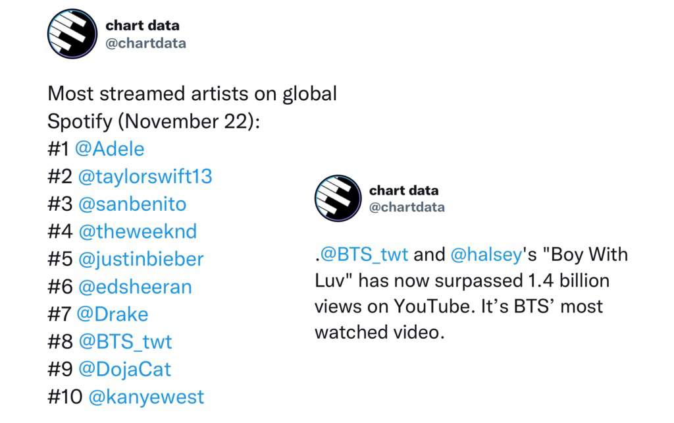Click the chart data avatar in left tweet
Image resolution: width=674 pixels, height=423 pixels.
pyautogui.click(x=72, y=34)
